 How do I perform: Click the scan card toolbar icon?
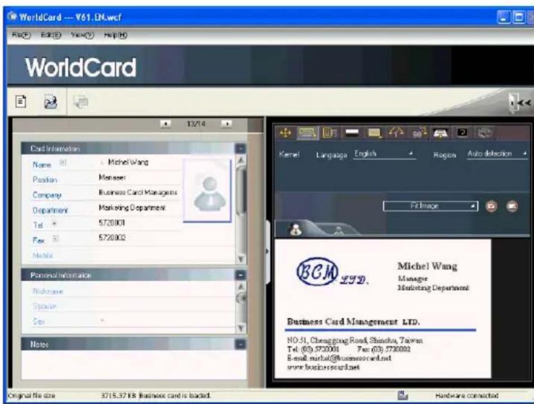click(x=51, y=101)
